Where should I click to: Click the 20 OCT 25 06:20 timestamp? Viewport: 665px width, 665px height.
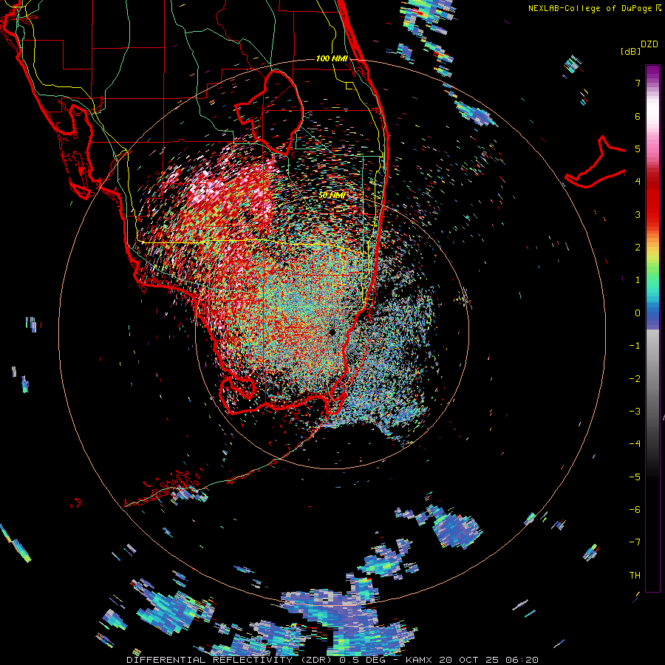[488, 660]
